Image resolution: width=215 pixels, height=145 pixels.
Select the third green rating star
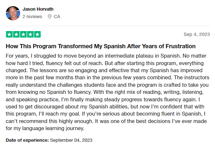[23, 34]
